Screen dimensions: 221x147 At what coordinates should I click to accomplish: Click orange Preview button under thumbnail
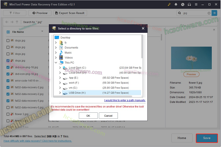click(191, 74)
